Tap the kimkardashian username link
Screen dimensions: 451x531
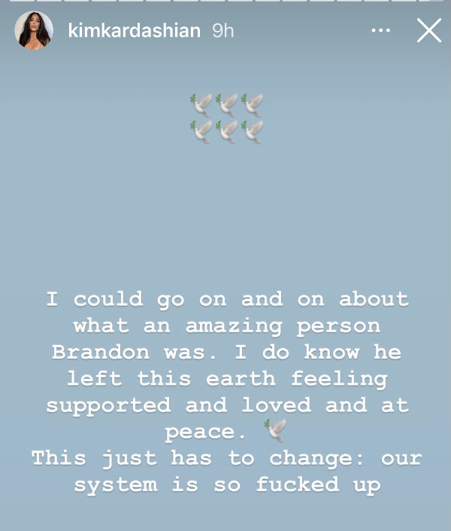click(x=134, y=31)
